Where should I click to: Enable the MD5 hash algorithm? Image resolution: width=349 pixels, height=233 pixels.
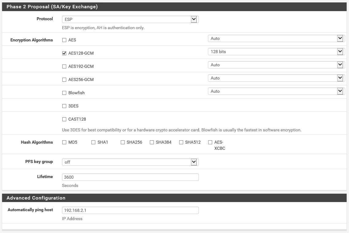[64, 142]
